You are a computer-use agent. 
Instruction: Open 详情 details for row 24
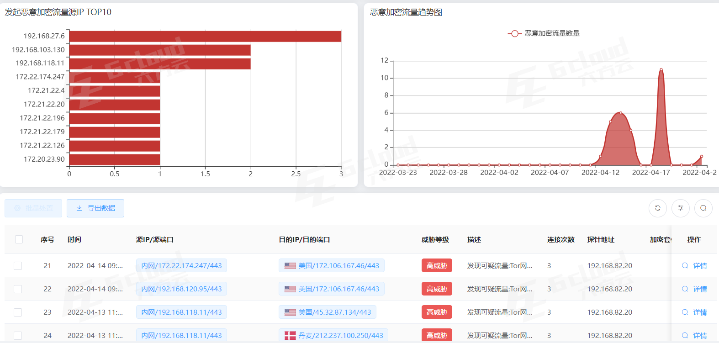[x=694, y=336]
